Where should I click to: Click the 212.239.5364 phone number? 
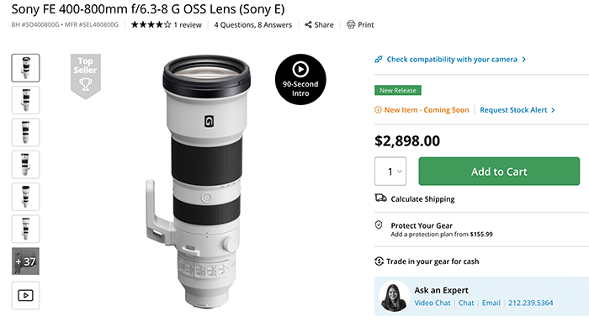[530, 303]
